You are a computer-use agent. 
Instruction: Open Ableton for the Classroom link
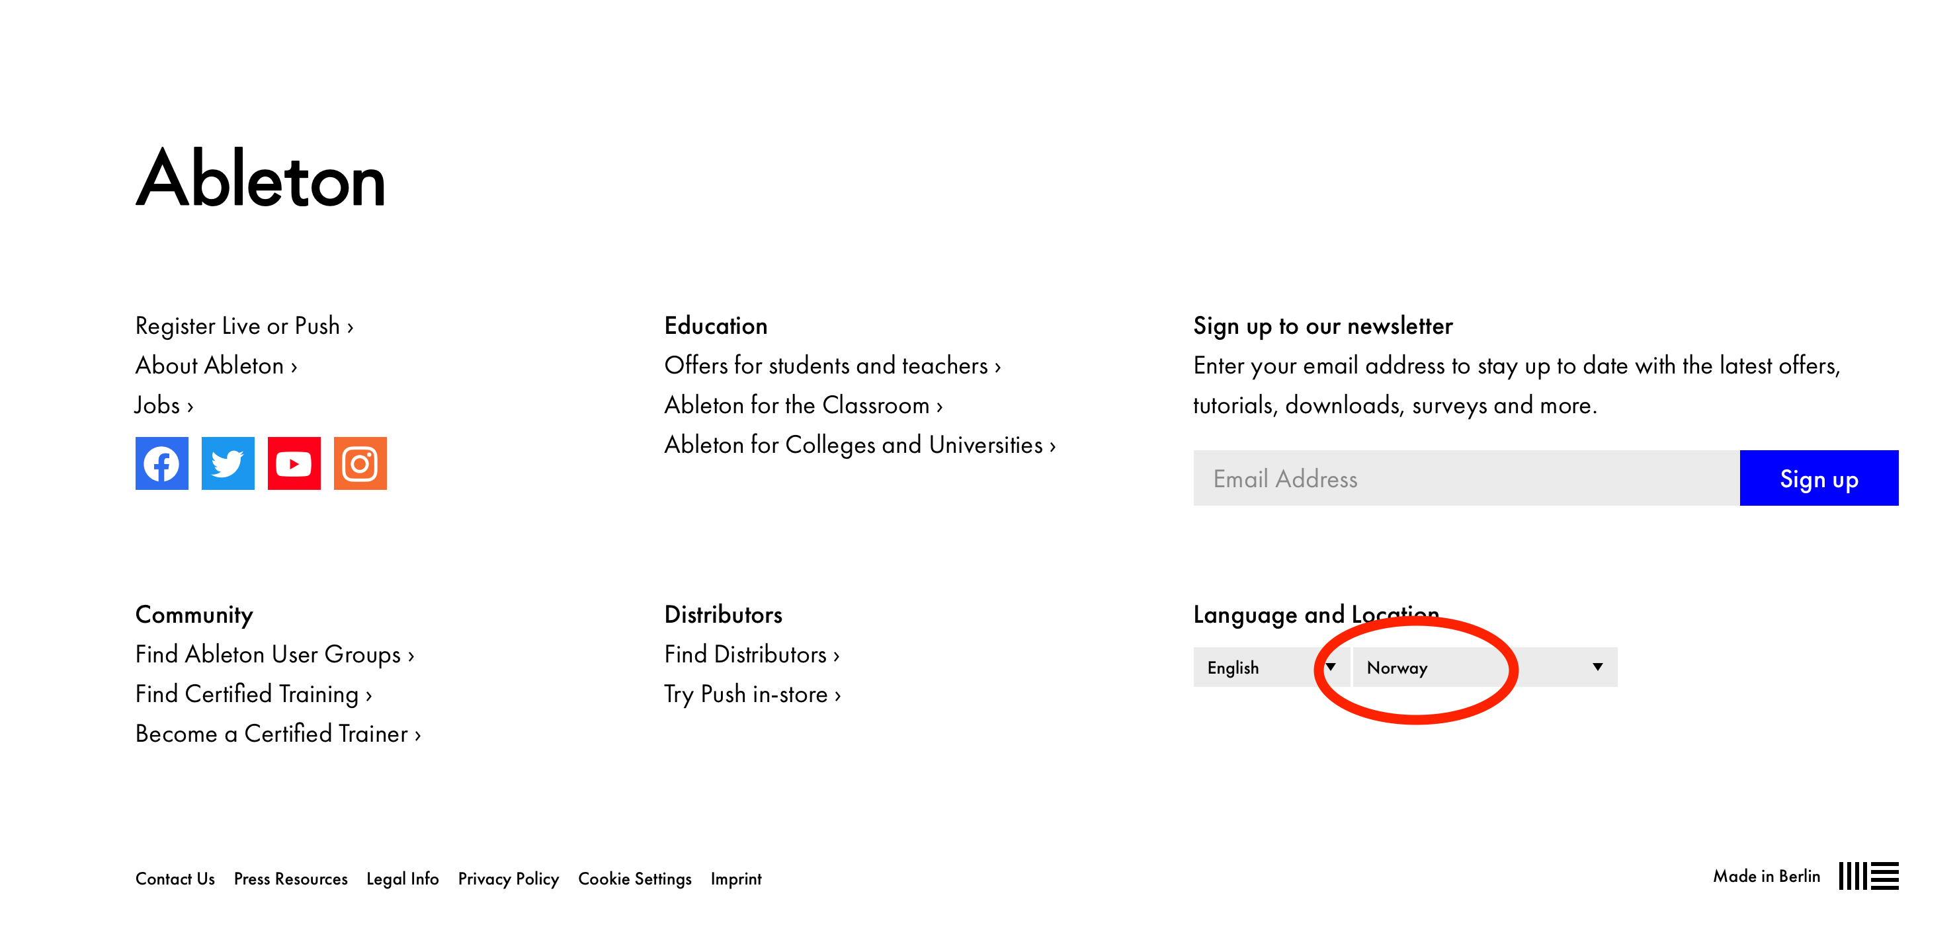click(x=803, y=405)
